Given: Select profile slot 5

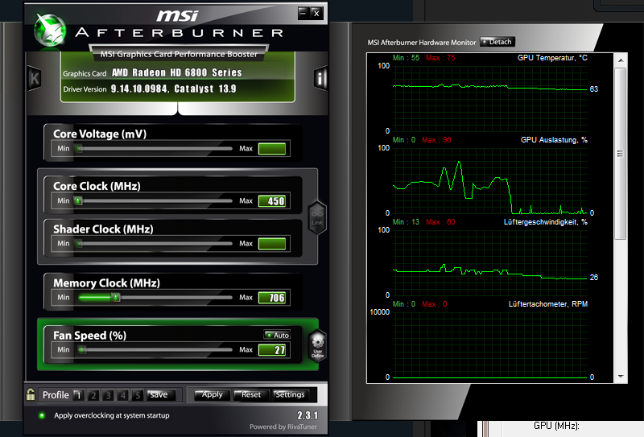Looking at the screenshot, I should click(x=138, y=395).
